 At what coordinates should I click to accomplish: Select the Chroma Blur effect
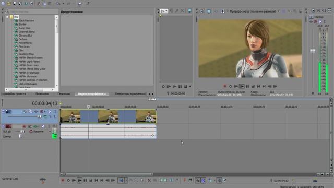click(26, 36)
